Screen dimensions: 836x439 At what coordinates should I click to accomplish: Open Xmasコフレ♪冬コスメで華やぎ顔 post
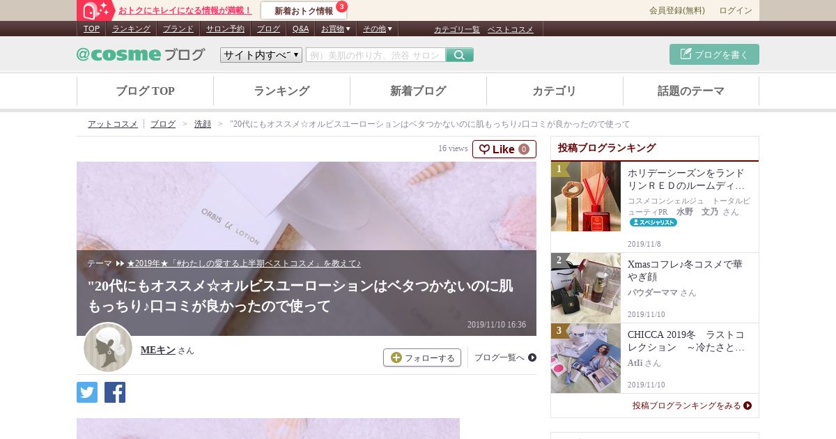coord(686,271)
